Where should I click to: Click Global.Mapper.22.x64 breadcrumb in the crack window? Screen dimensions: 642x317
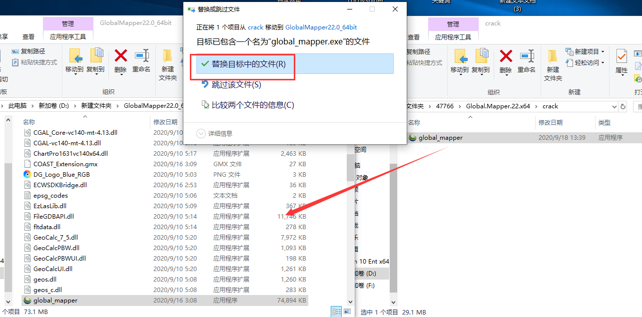coord(498,106)
